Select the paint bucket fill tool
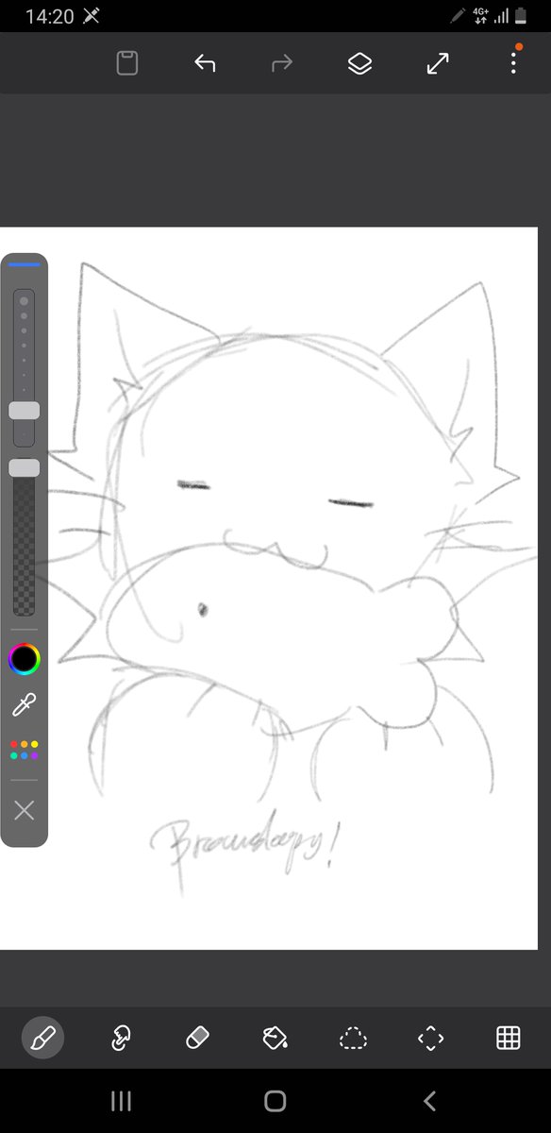This screenshot has width=551, height=1133. (275, 1039)
